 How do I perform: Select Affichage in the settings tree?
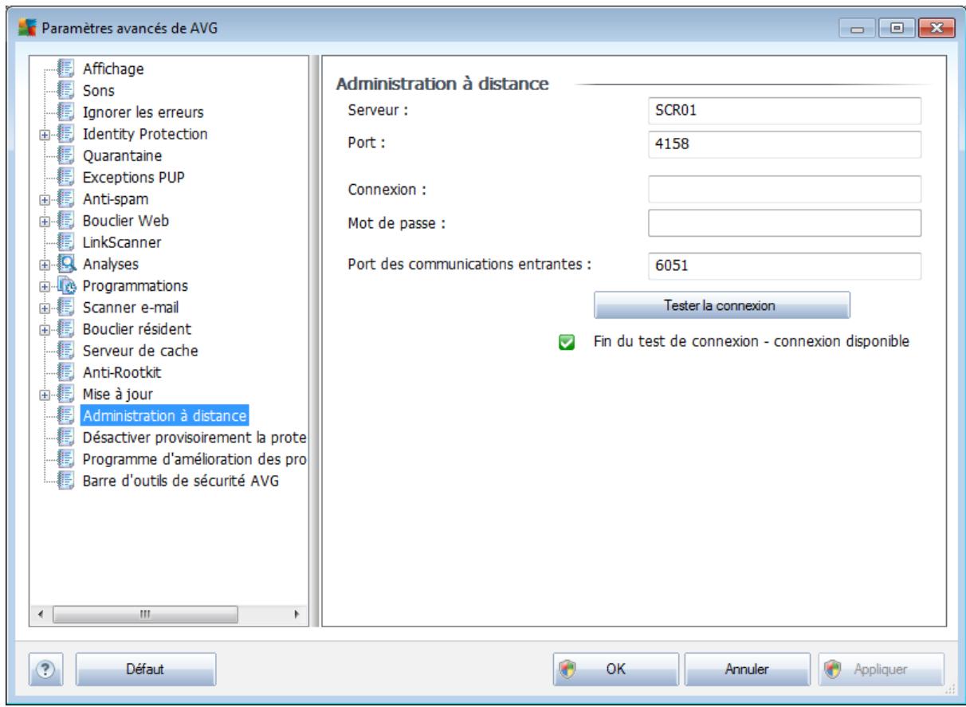(113, 69)
